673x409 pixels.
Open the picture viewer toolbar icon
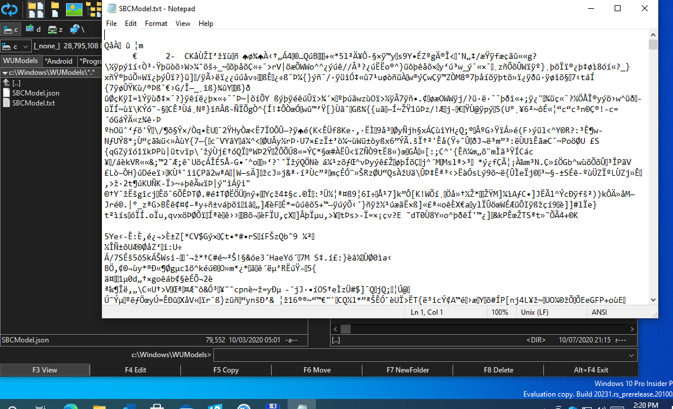[74, 9]
